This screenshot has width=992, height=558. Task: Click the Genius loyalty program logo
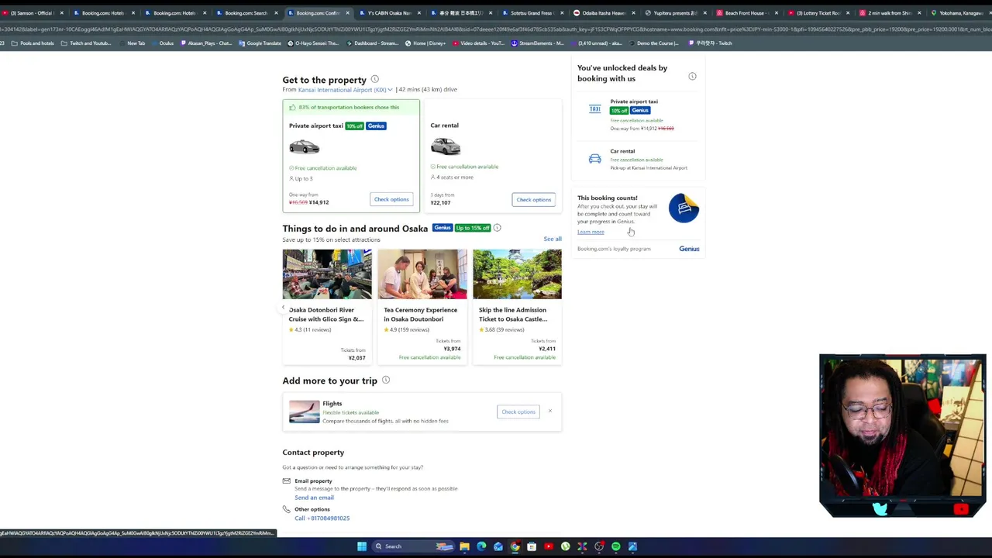[x=689, y=249]
